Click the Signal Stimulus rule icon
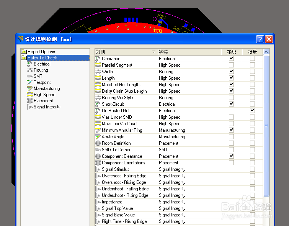289x226 pixels. [98, 169]
